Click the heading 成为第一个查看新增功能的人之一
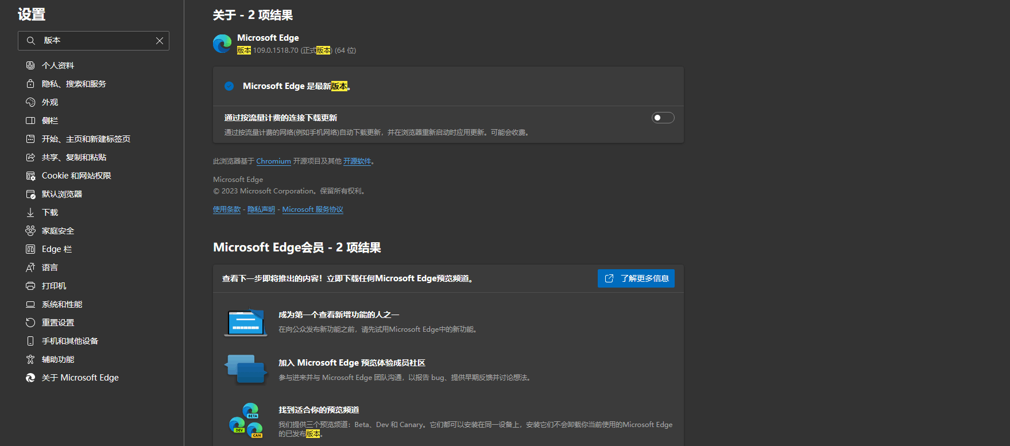The image size is (1010, 446). [339, 315]
